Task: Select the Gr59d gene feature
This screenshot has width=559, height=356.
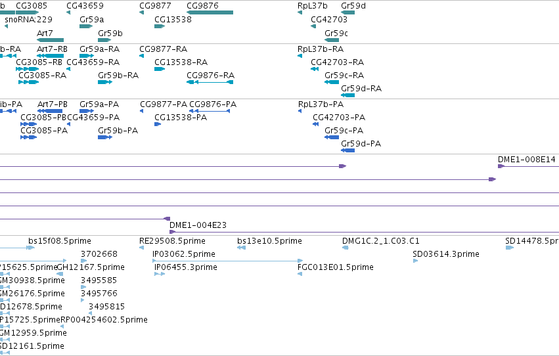Action: click(x=348, y=12)
